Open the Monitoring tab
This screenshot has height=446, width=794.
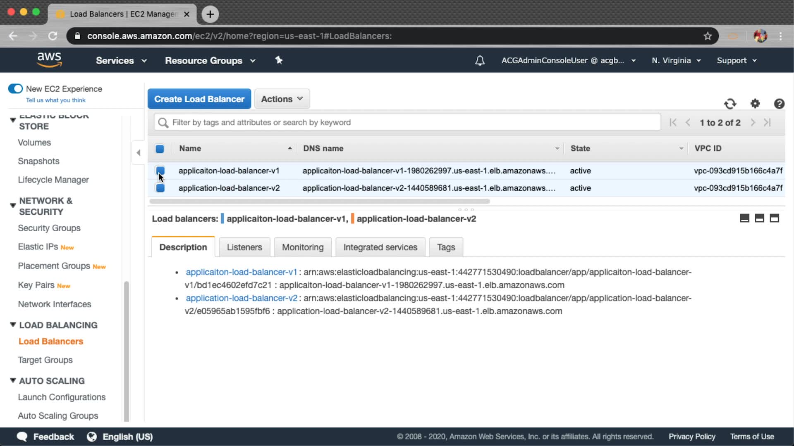(302, 247)
